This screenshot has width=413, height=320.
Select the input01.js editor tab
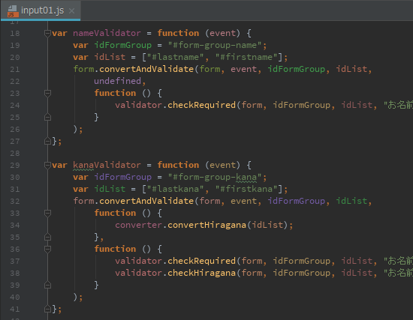point(41,10)
